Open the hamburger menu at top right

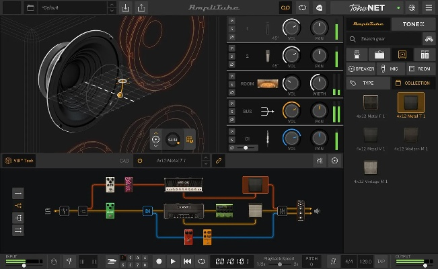click(x=429, y=8)
